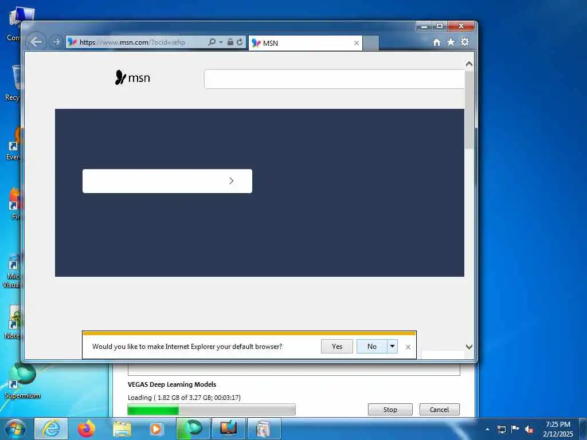Image resolution: width=587 pixels, height=440 pixels.
Task: Show hidden system tray icons
Action: [487, 429]
